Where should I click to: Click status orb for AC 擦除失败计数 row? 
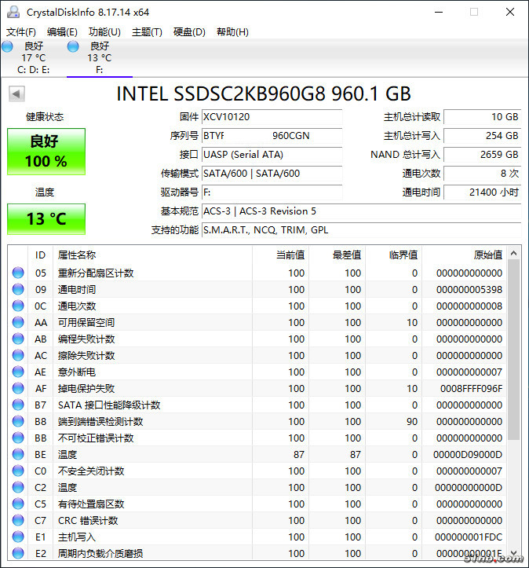coord(18,355)
